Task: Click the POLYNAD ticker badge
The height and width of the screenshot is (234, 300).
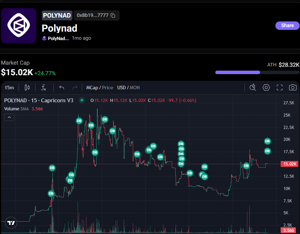Action: 57,15
